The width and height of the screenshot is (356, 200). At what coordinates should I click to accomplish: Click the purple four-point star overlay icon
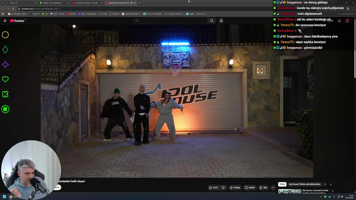(x=5, y=64)
